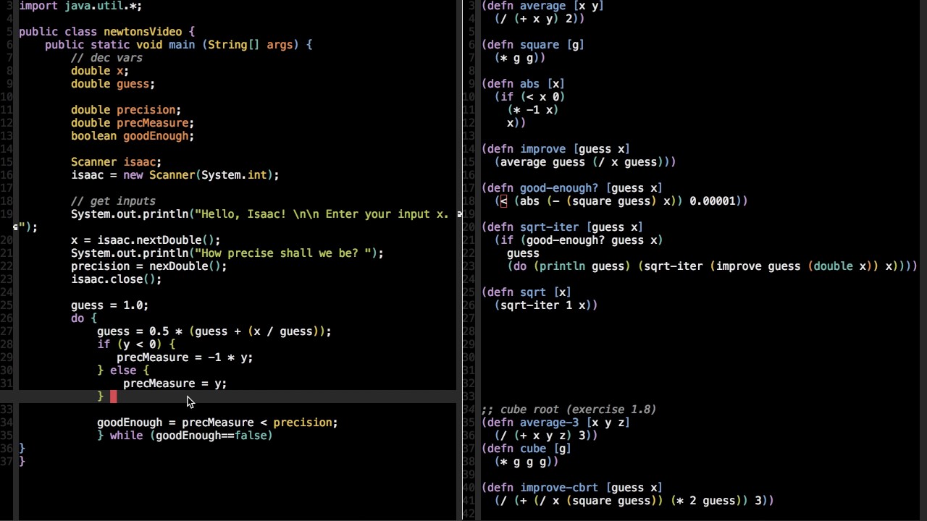This screenshot has height=521, width=927.
Task: Click the 'public static void main' declaration line
Action: [178, 45]
